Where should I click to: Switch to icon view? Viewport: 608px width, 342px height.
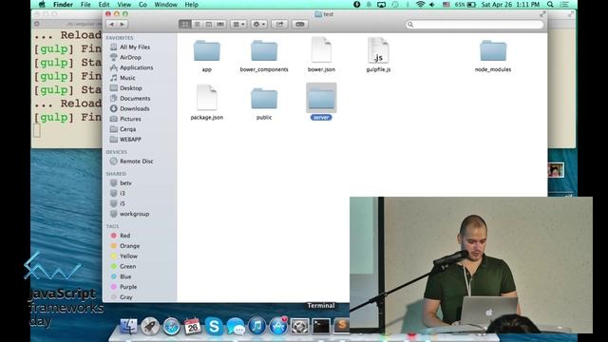pyautogui.click(x=184, y=24)
